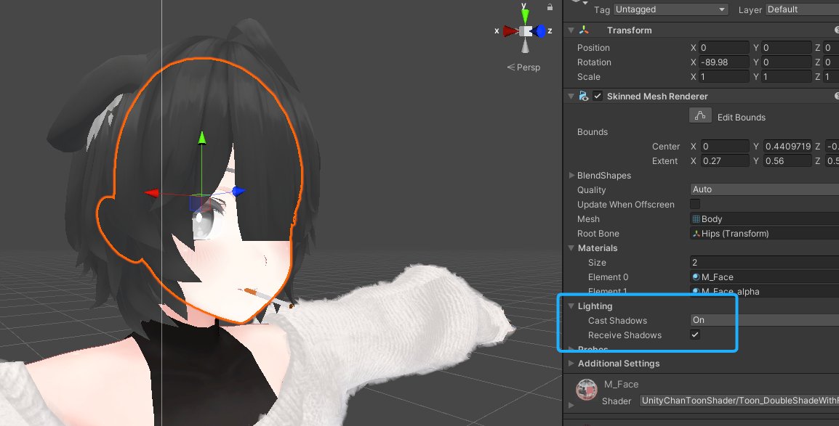Image resolution: width=839 pixels, height=426 pixels.
Task: Disable the Skinned Mesh Renderer component checkbox
Action: [x=598, y=95]
